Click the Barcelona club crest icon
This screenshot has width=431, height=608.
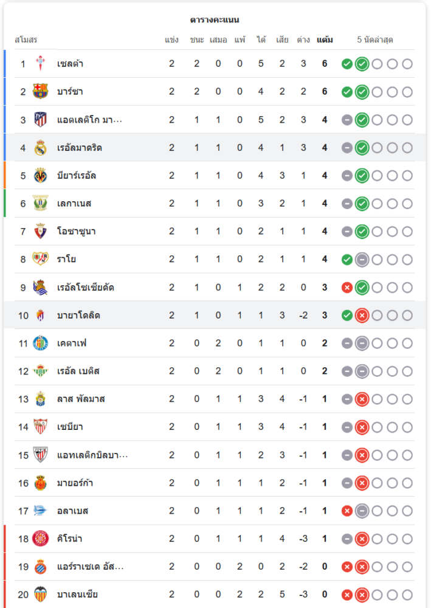coord(40,91)
